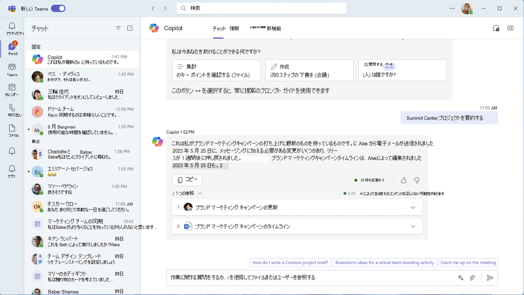Click the sparkle prompt guide icon
Viewport: 524px width, 295px height.
click(460, 277)
